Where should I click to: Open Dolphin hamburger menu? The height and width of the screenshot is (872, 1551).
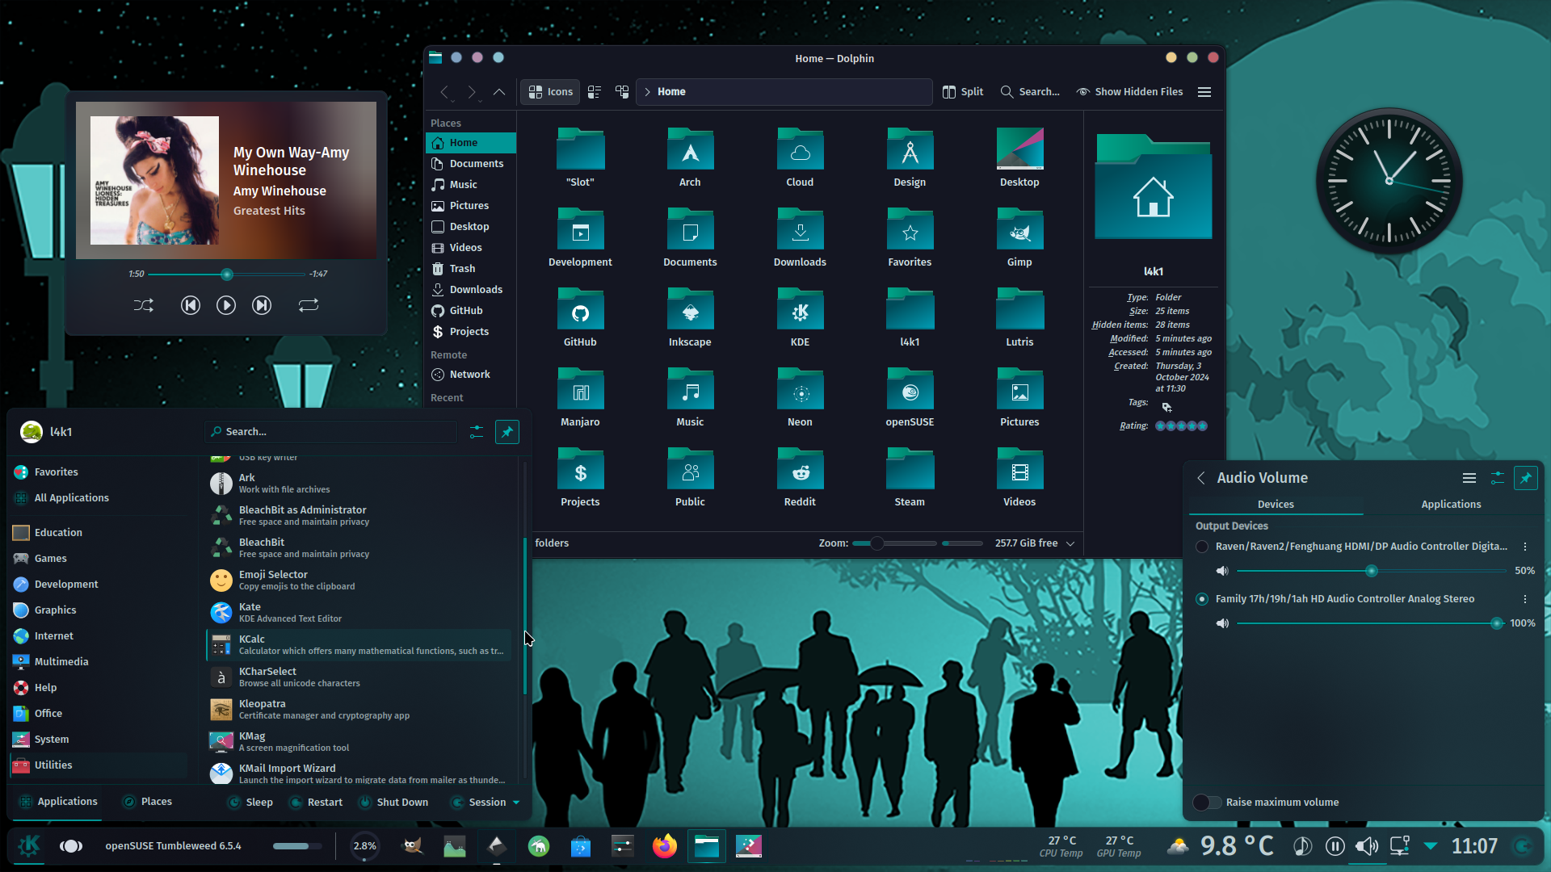[x=1204, y=92]
